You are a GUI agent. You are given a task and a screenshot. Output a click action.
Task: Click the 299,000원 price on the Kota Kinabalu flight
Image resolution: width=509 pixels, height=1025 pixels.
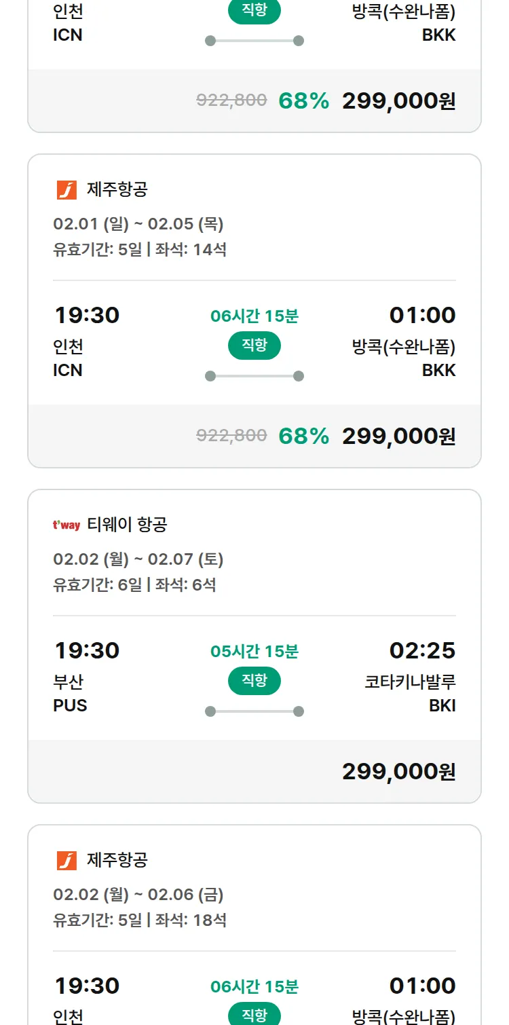(x=398, y=772)
